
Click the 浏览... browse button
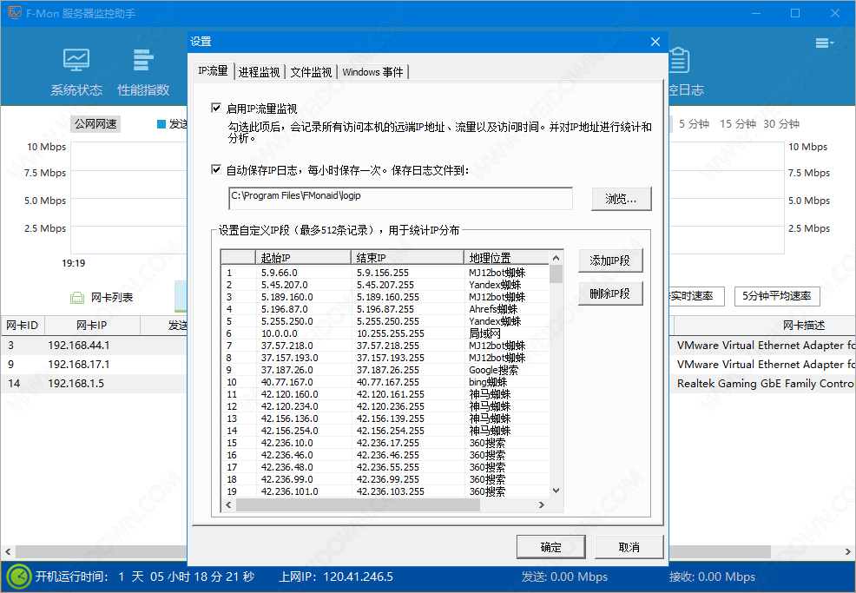(x=621, y=199)
